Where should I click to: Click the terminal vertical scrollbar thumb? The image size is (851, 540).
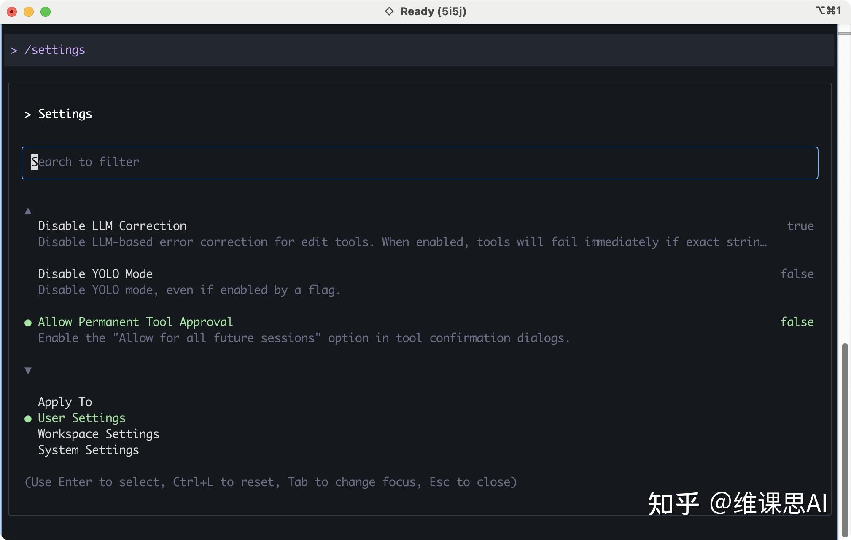[844, 440]
